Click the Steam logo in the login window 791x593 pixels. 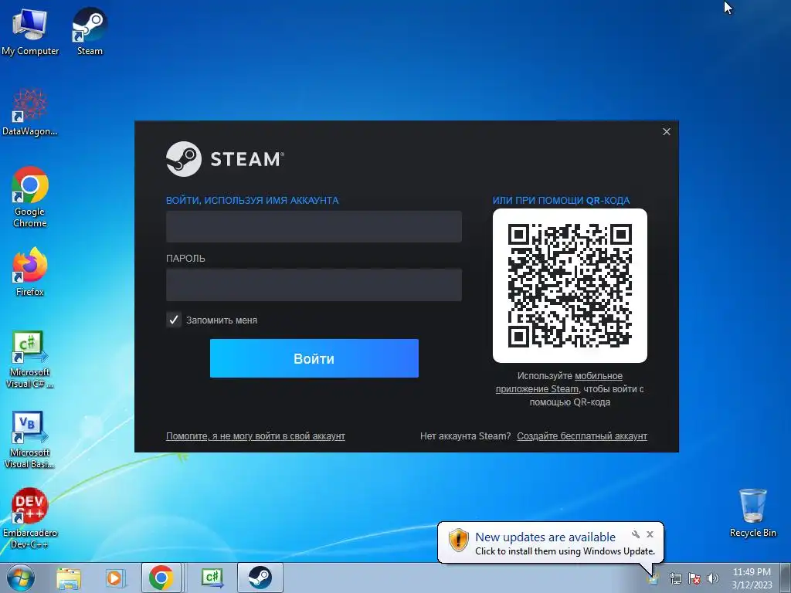point(225,159)
